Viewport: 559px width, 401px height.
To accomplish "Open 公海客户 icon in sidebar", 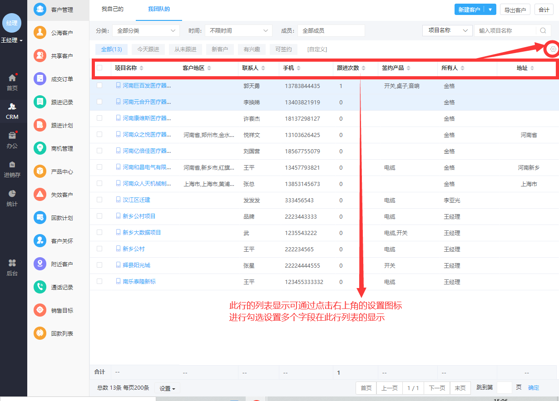I will pos(40,33).
